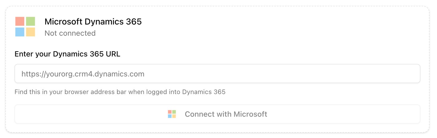Screen dimensions: 437x138
Task: Click the Microsoft Dynamics 365 heading
Action: pos(93,22)
